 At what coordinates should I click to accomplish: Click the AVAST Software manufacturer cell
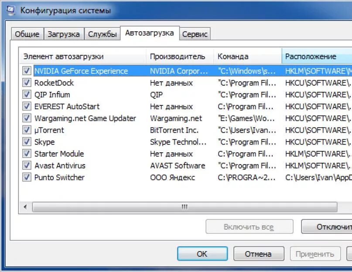(178, 165)
